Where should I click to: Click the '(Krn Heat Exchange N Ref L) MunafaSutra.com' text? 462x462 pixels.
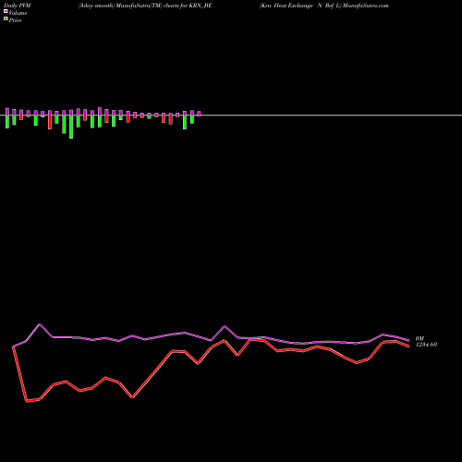(324, 6)
